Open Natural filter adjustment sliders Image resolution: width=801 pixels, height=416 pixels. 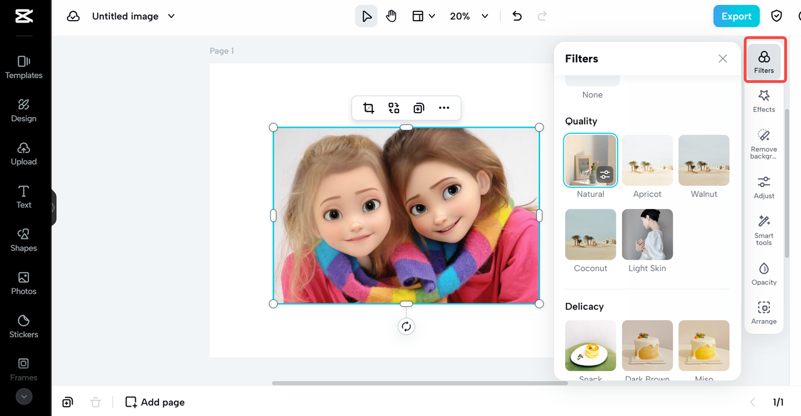pyautogui.click(x=604, y=174)
